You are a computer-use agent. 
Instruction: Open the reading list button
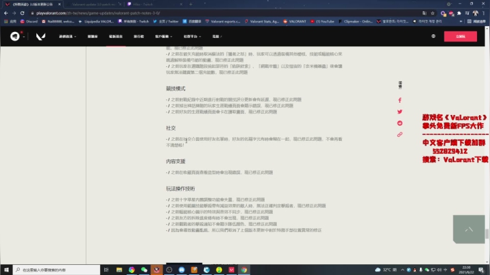pyautogui.click(x=476, y=21)
